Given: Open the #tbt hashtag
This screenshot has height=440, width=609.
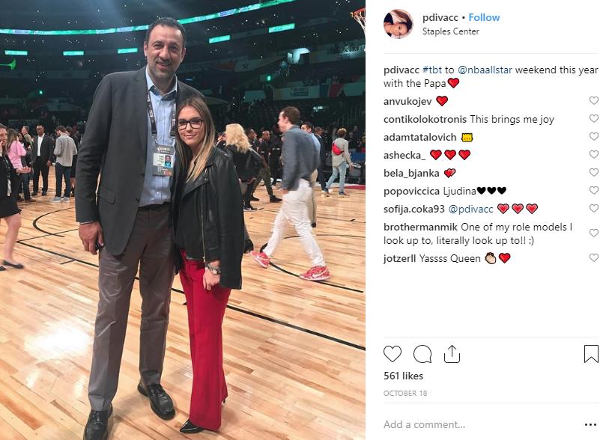Looking at the screenshot, I should coord(432,70).
